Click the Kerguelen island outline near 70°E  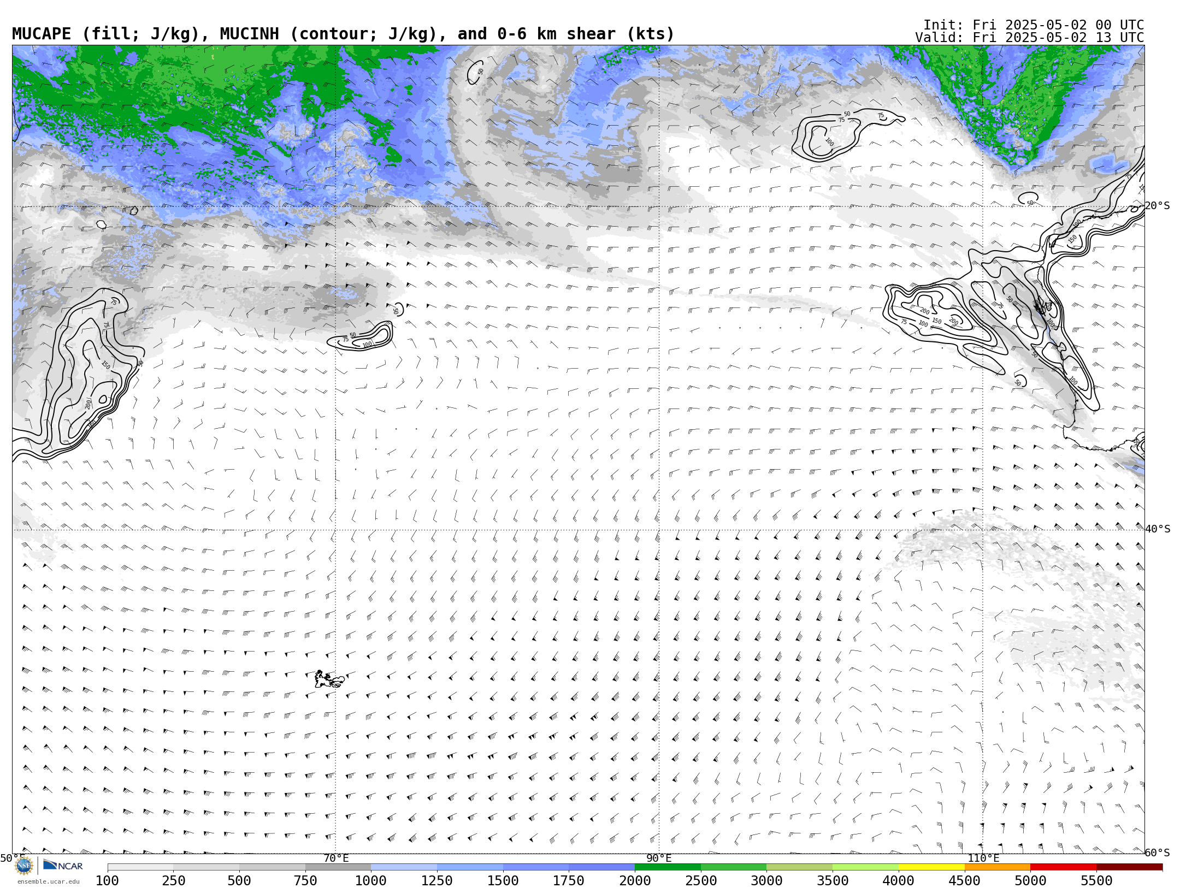pos(329,679)
